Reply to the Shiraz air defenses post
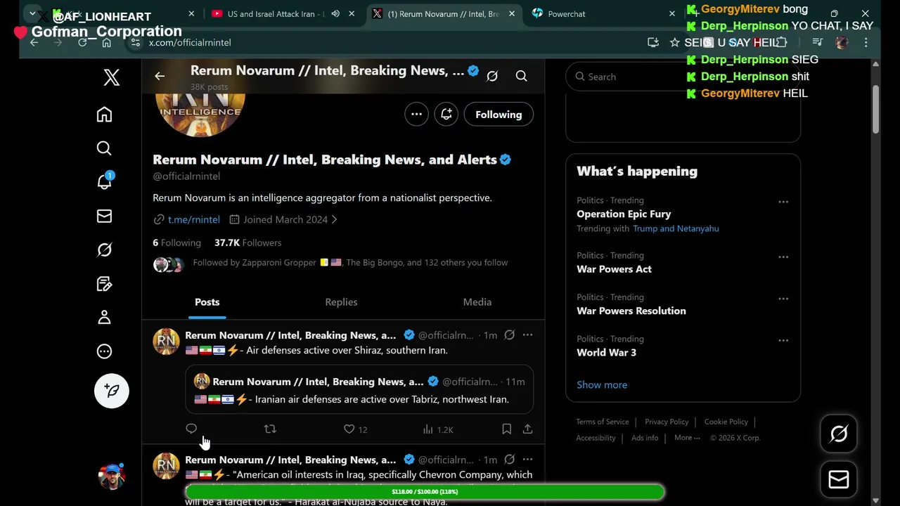The width and height of the screenshot is (900, 506). [191, 429]
